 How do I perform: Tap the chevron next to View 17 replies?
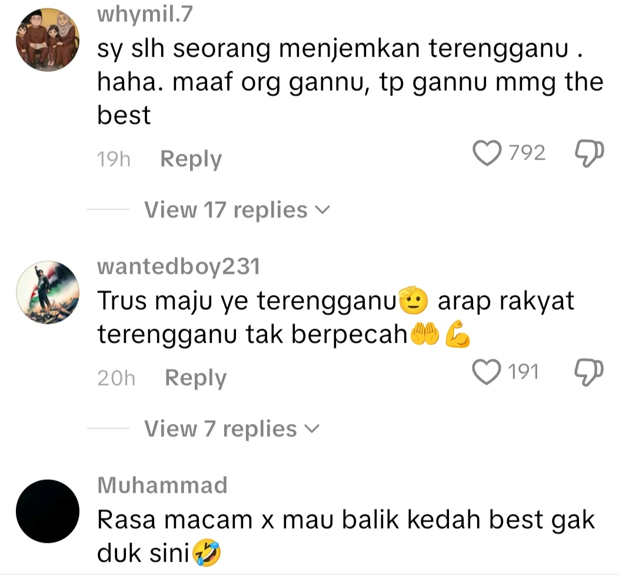pyautogui.click(x=322, y=210)
